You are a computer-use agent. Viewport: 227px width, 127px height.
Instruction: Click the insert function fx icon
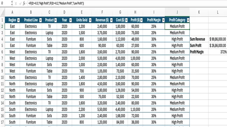coord(24,3)
